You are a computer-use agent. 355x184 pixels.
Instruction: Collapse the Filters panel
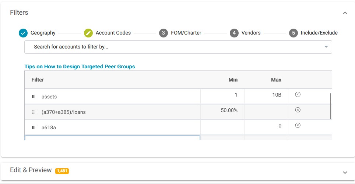345,13
